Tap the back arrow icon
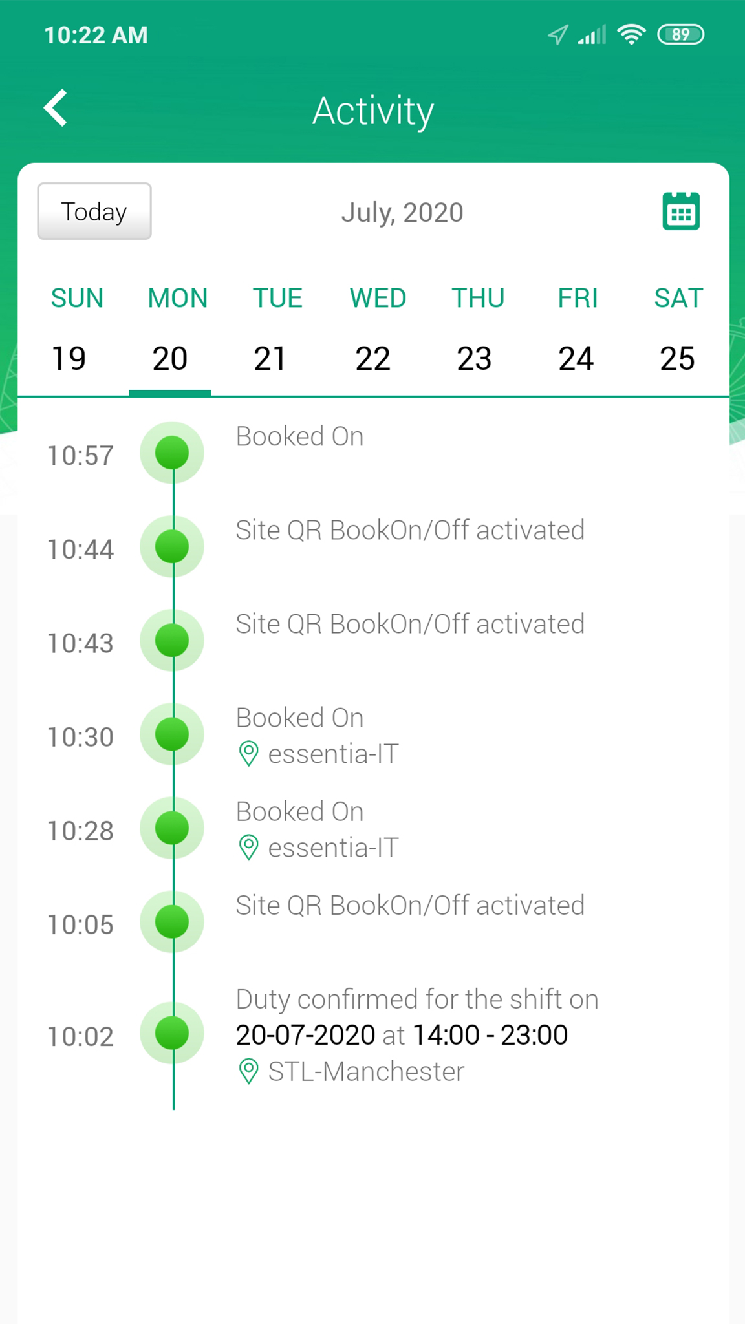This screenshot has width=745, height=1324. pyautogui.click(x=56, y=108)
